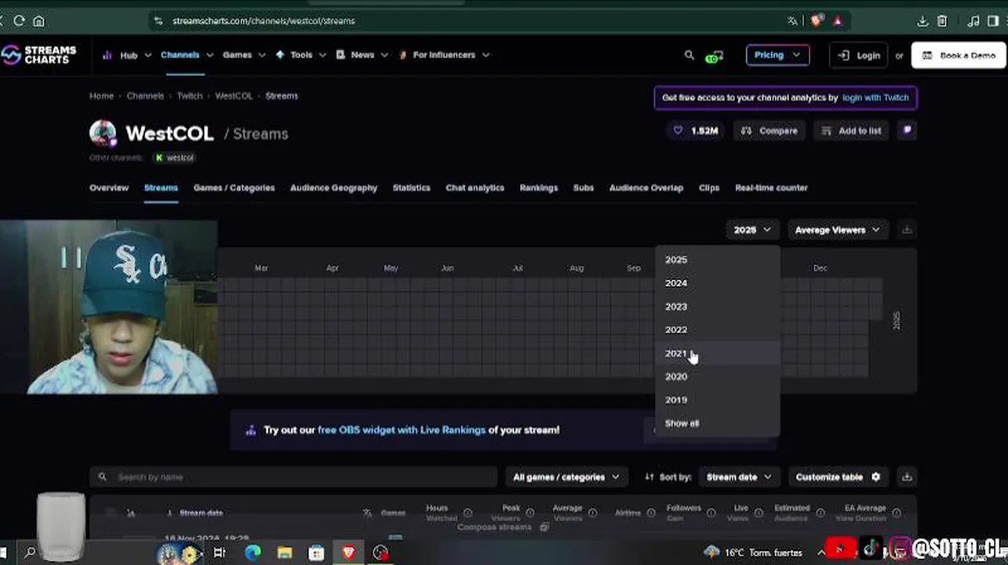Image resolution: width=1008 pixels, height=565 pixels.
Task: Toggle the 2025 year selector
Action: (752, 230)
